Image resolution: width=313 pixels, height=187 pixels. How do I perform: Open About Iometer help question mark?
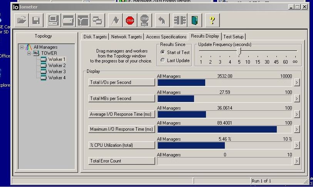pos(213,20)
